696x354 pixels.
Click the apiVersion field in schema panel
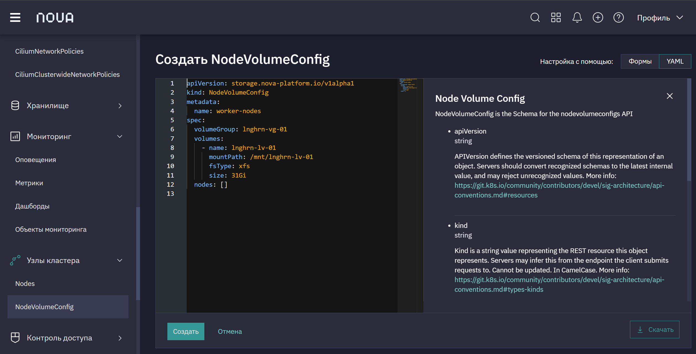pyautogui.click(x=470, y=131)
